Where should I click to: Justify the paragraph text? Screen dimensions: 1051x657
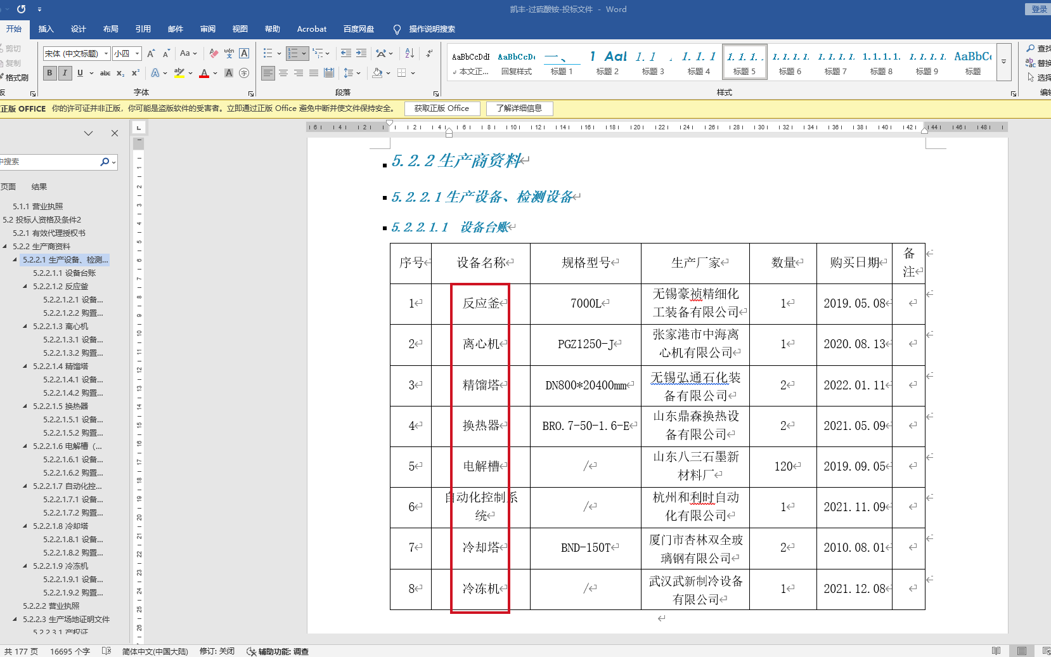[x=314, y=73]
